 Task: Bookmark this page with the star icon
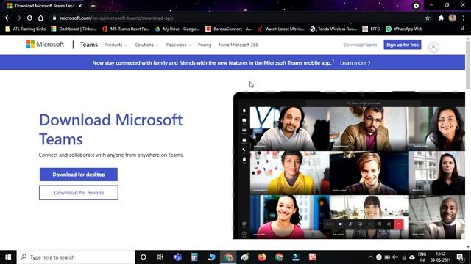tap(428, 18)
